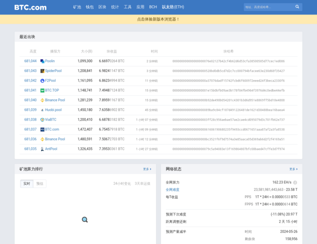Open BTC.com pool link for block 681,037
Viewport: 317px width, 244px height.
pyautogui.click(x=52, y=129)
